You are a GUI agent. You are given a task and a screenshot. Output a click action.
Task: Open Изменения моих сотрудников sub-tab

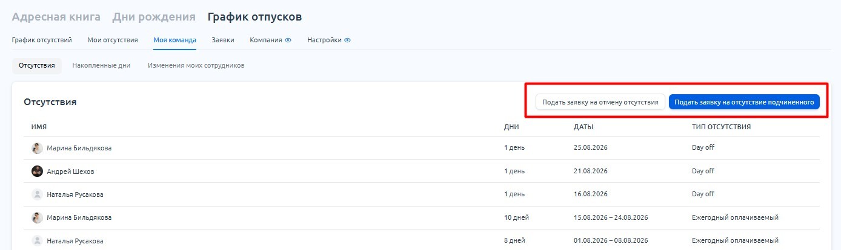pos(196,65)
